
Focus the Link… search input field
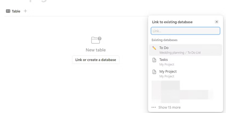click(x=185, y=31)
